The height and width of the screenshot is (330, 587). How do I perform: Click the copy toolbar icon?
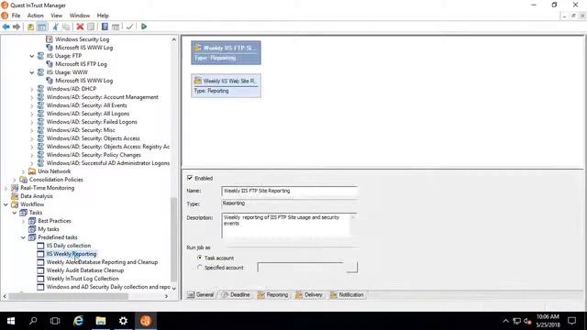pos(66,27)
